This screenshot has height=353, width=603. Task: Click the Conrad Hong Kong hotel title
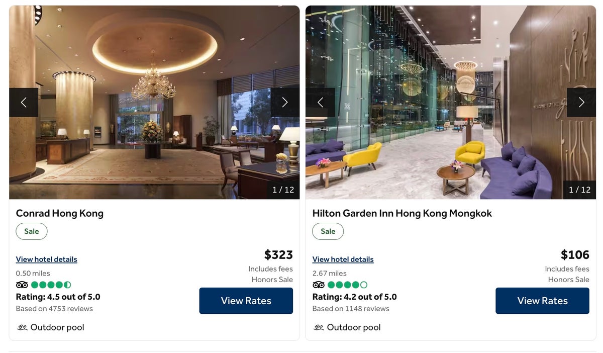60,213
